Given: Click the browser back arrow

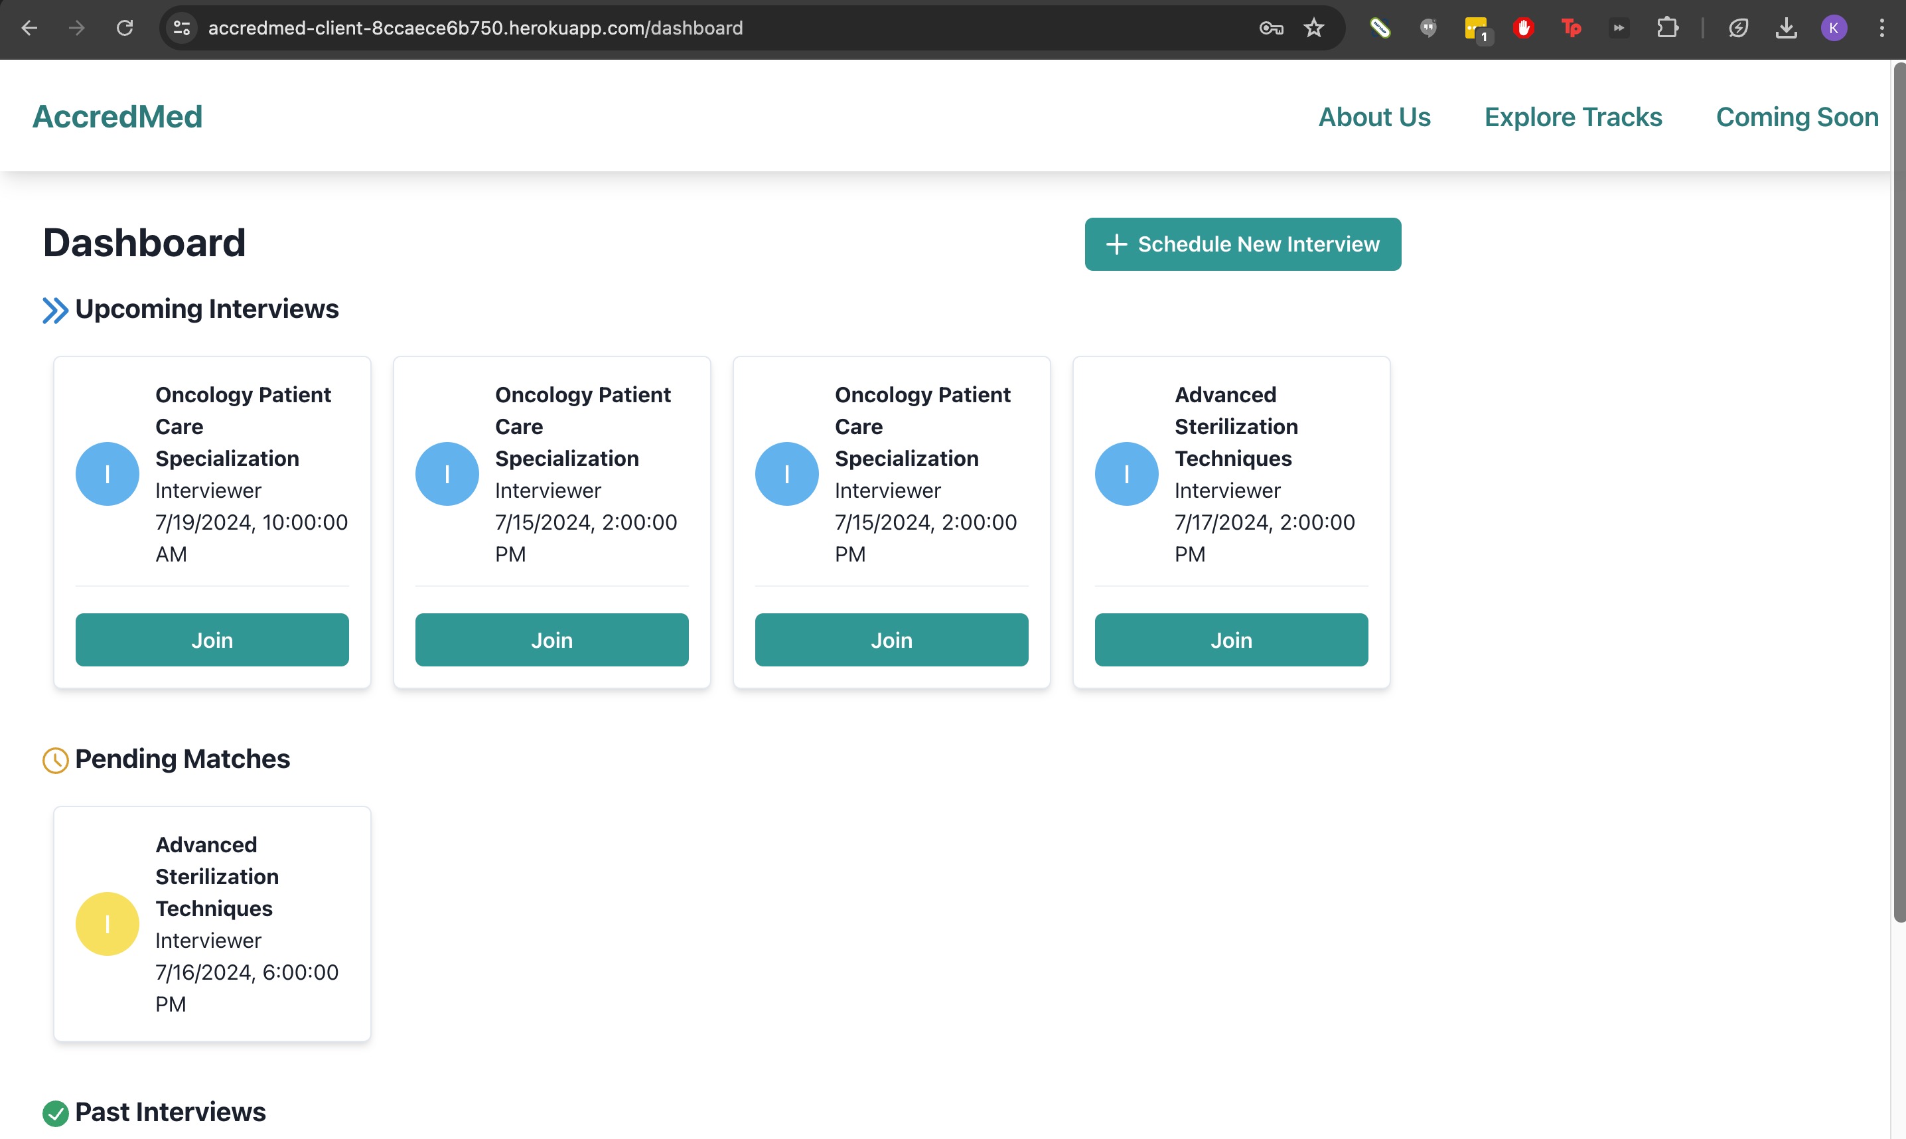Looking at the screenshot, I should click(x=29, y=29).
